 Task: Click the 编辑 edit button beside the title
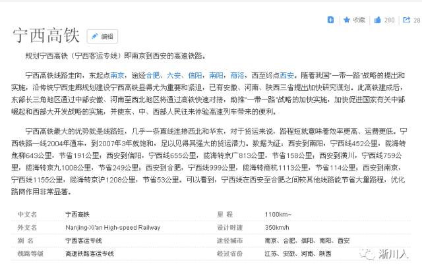[x=102, y=36]
